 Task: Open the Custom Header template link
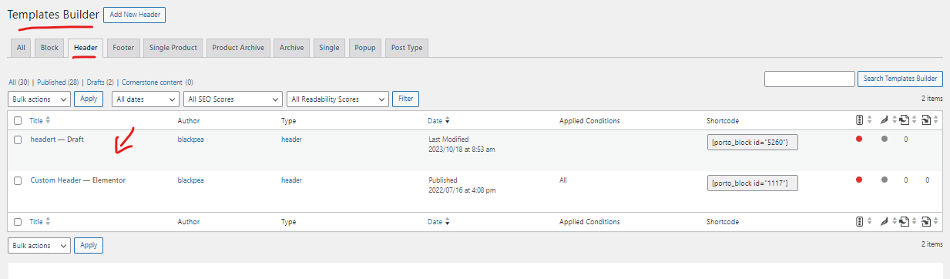[55, 180]
